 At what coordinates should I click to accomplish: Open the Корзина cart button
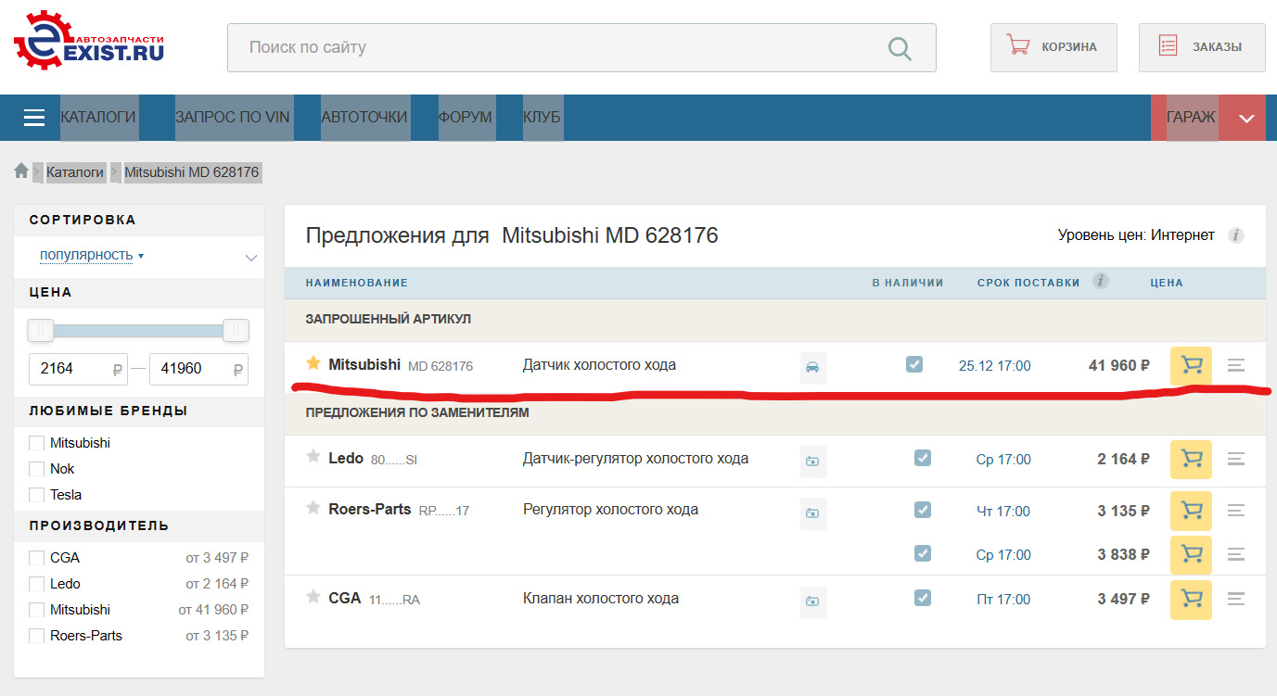click(1054, 47)
